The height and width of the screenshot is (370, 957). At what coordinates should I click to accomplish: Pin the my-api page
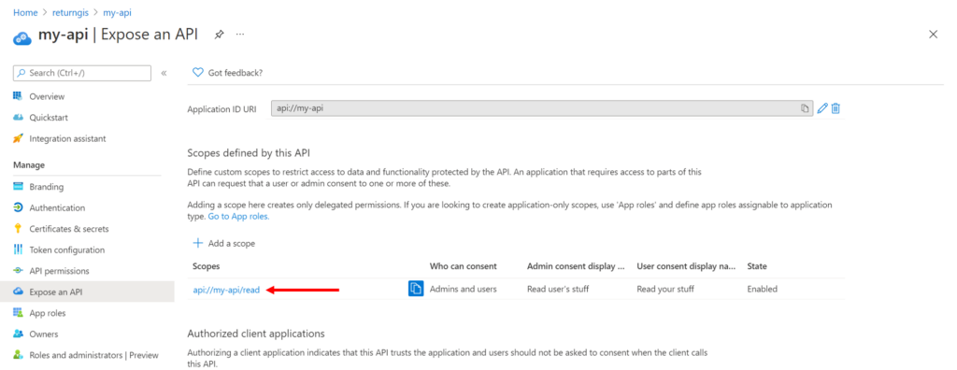[219, 35]
